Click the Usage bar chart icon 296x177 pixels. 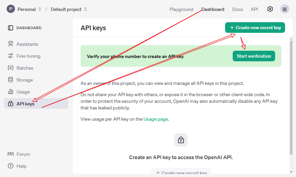coord(11,91)
